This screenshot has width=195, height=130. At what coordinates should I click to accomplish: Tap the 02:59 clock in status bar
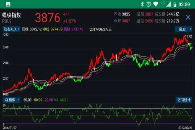point(184,5)
